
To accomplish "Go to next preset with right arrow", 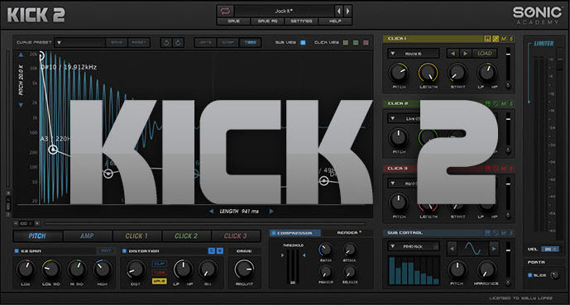I will point(348,12).
